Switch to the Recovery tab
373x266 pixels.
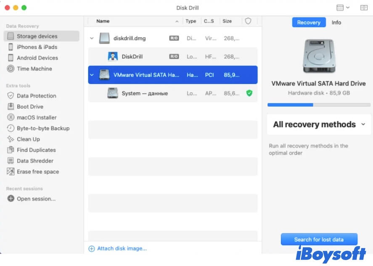(x=309, y=22)
